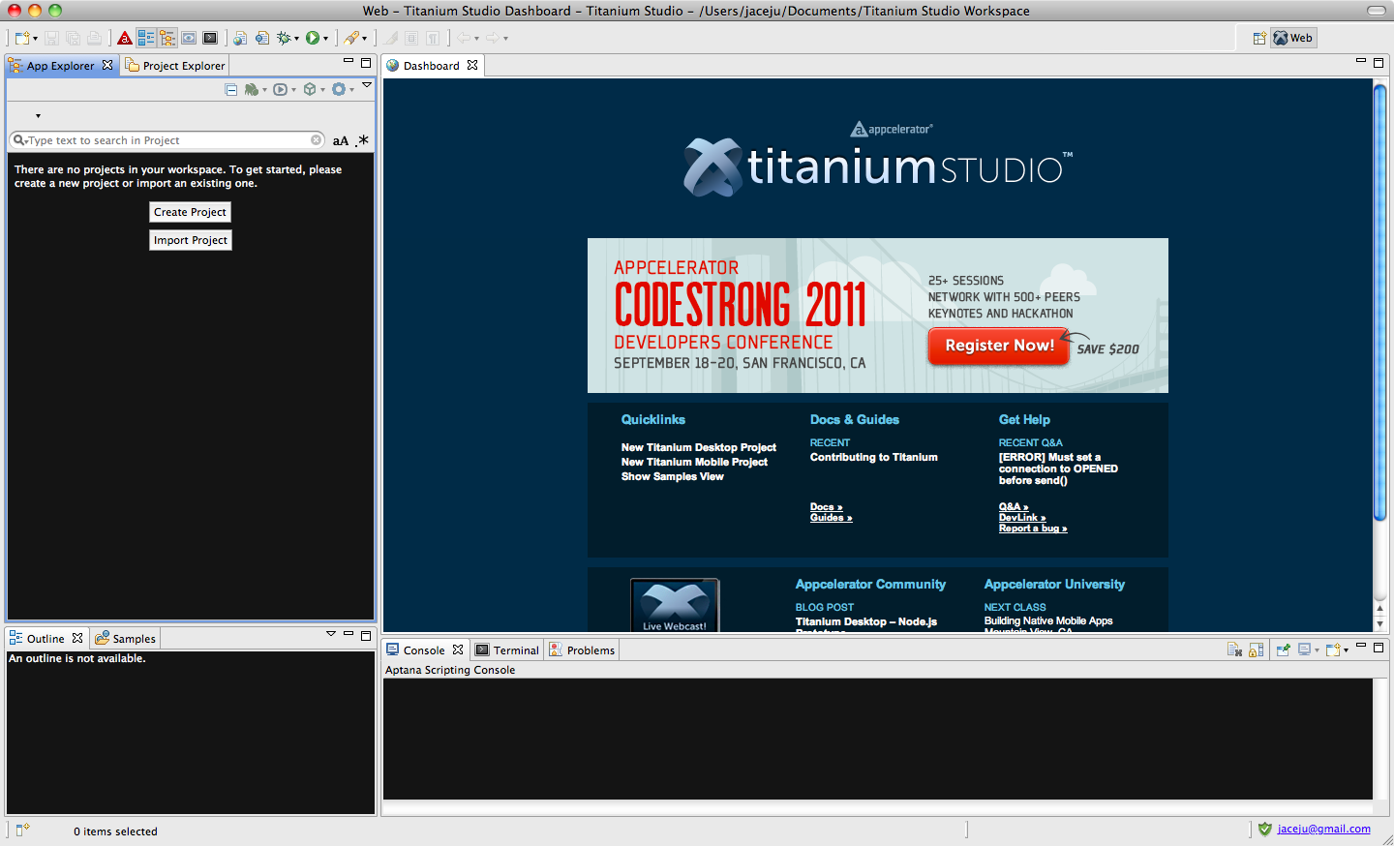The image size is (1394, 846).
Task: Maximize the Console panel
Action: (x=1379, y=647)
